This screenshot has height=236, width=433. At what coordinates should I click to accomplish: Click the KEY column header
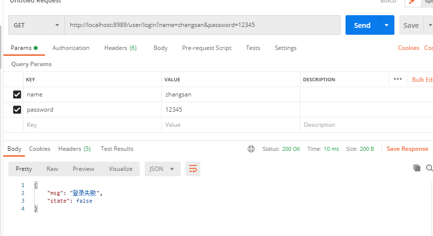[x=30, y=80]
